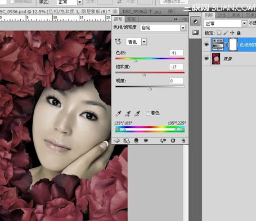Lock layer position move icon

coord(232,33)
